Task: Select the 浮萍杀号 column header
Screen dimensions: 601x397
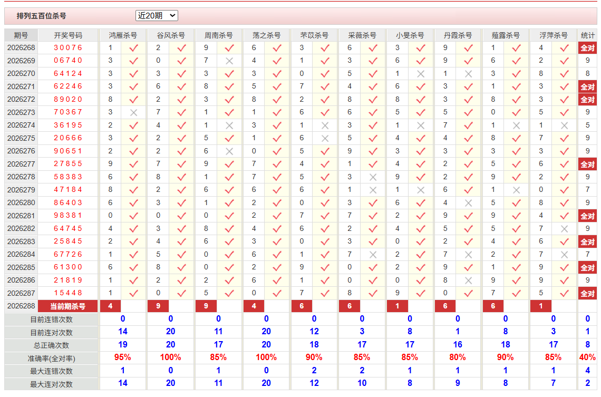Action: pyautogui.click(x=554, y=35)
